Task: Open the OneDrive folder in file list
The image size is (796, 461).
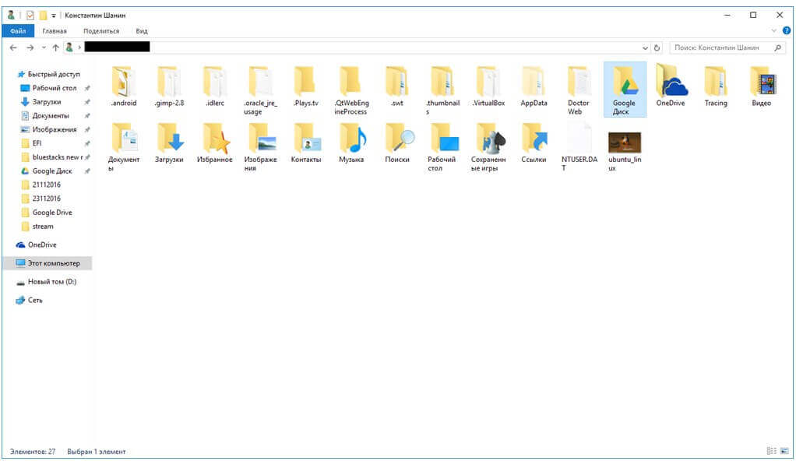Action: (670, 82)
